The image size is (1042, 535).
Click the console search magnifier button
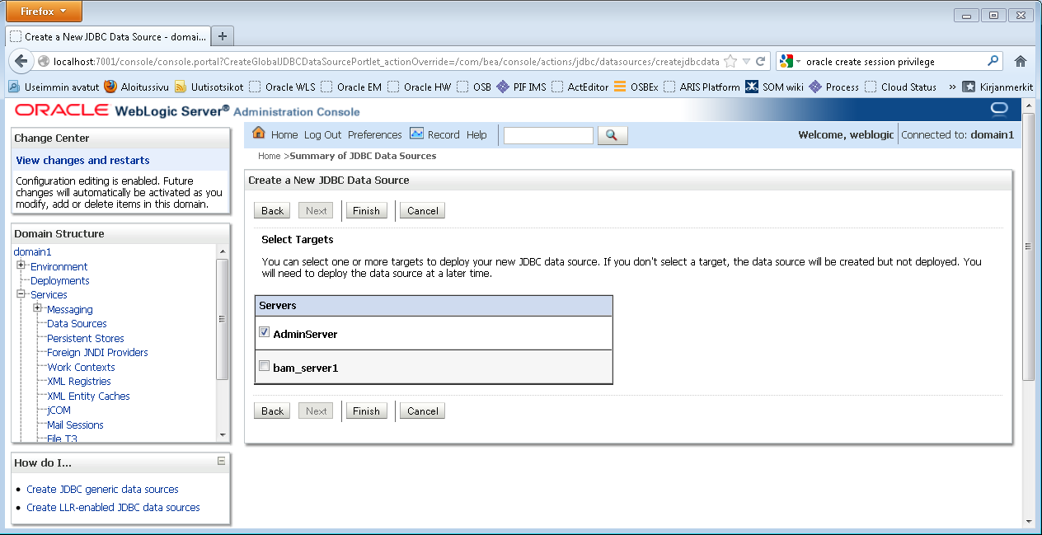(x=613, y=135)
